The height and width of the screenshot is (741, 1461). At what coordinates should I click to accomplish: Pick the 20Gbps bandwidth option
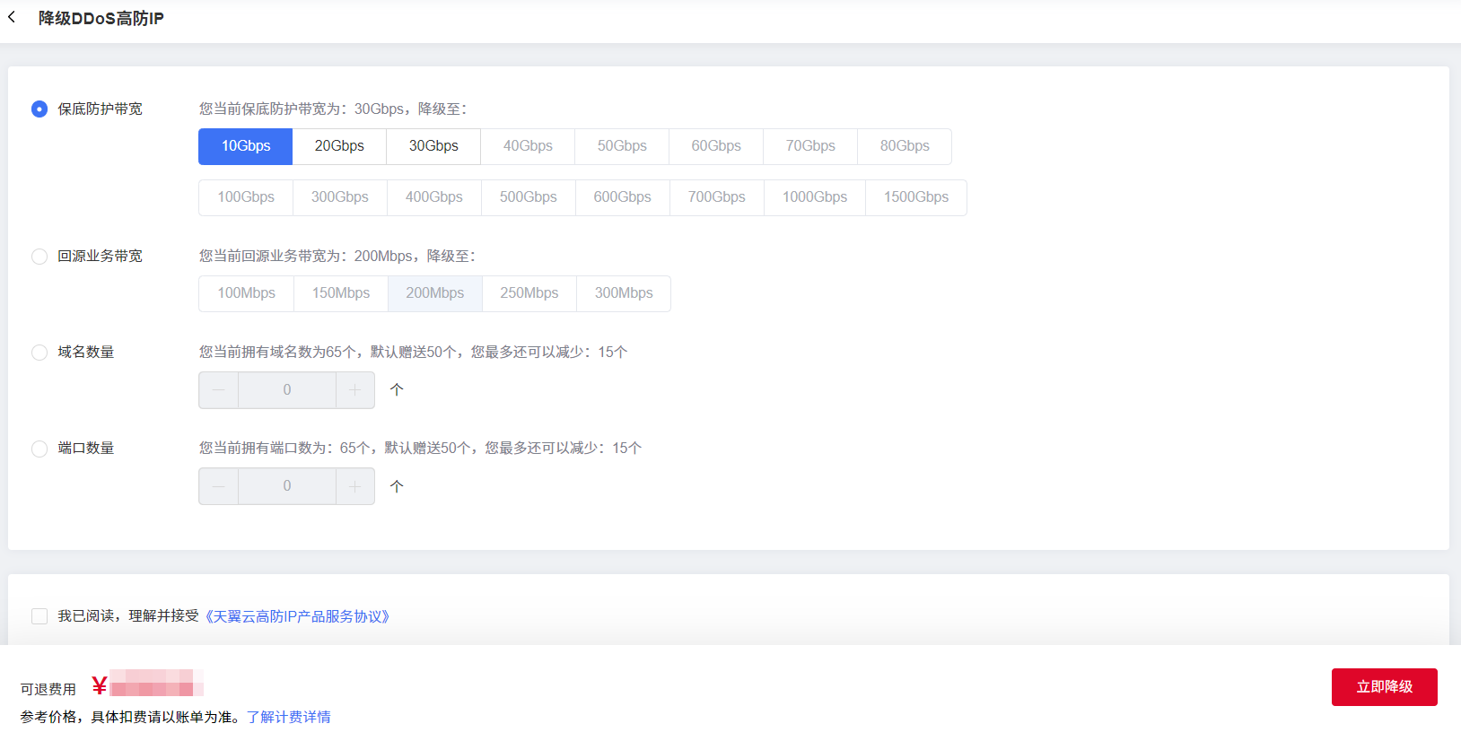point(339,146)
